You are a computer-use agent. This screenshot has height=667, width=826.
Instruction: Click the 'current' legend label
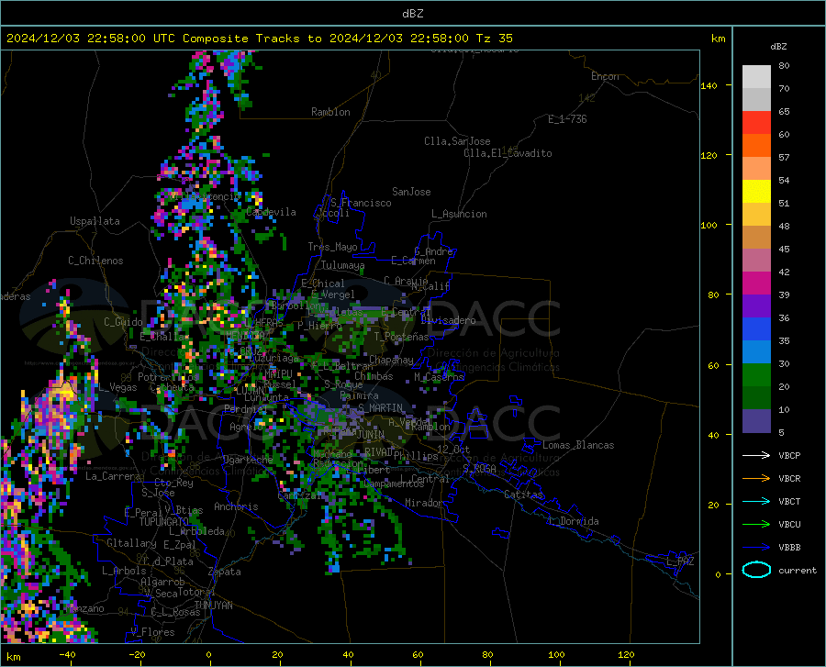(798, 570)
